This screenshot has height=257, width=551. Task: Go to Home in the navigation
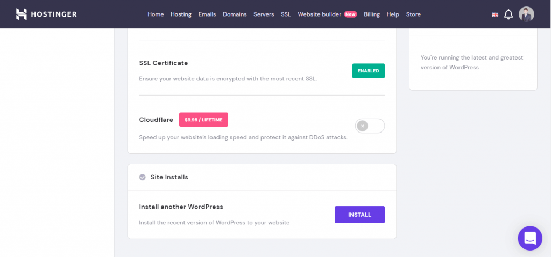[156, 14]
